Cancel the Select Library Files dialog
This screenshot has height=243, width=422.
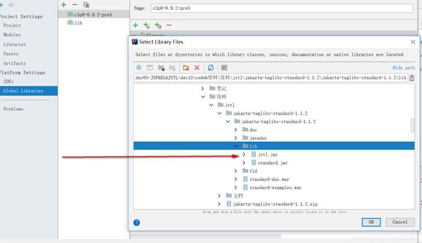click(400, 222)
